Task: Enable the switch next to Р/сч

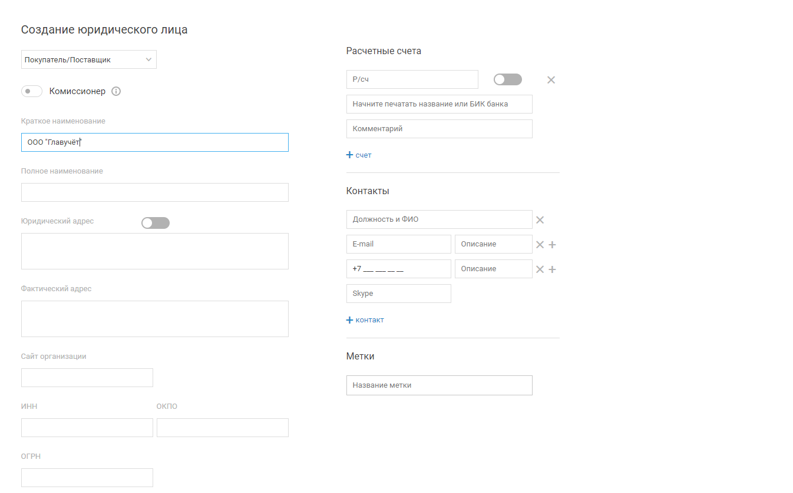Action: point(507,79)
